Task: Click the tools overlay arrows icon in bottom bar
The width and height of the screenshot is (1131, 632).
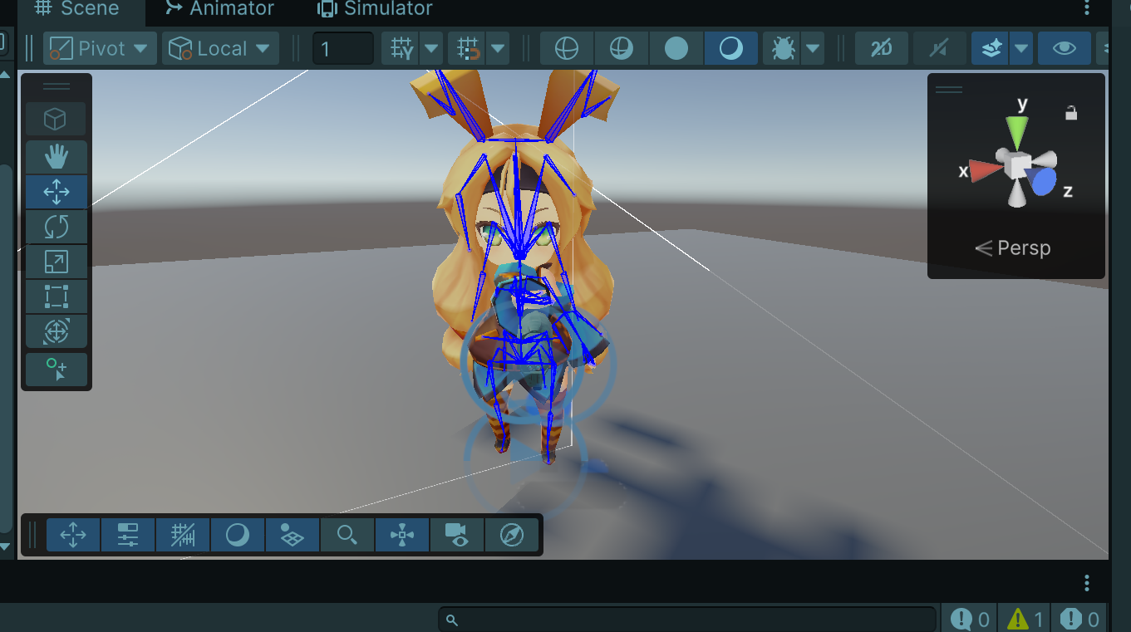Action: click(73, 535)
